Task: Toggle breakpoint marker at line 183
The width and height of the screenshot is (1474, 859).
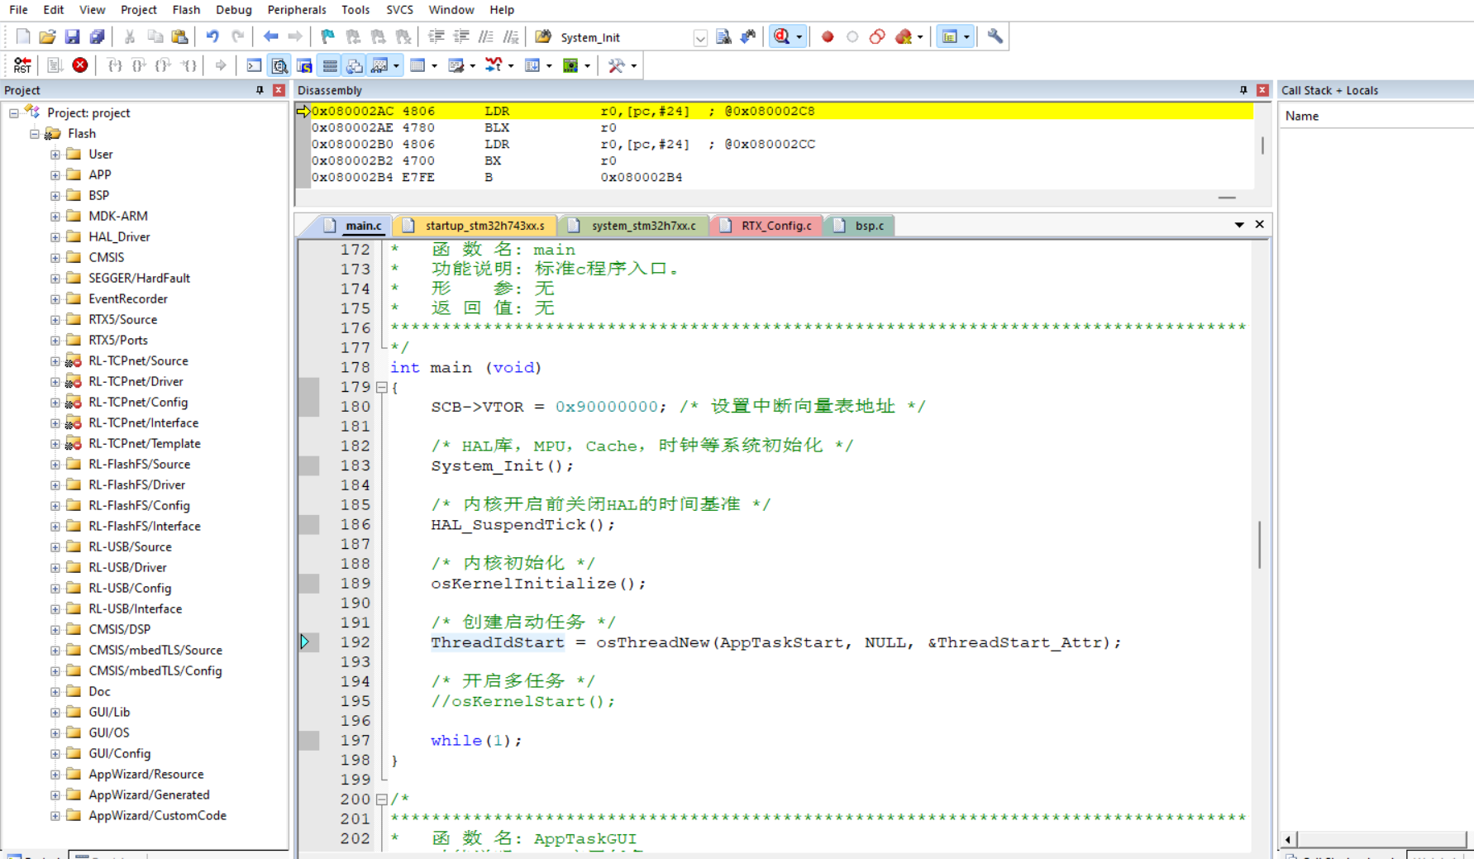Action: (x=309, y=465)
